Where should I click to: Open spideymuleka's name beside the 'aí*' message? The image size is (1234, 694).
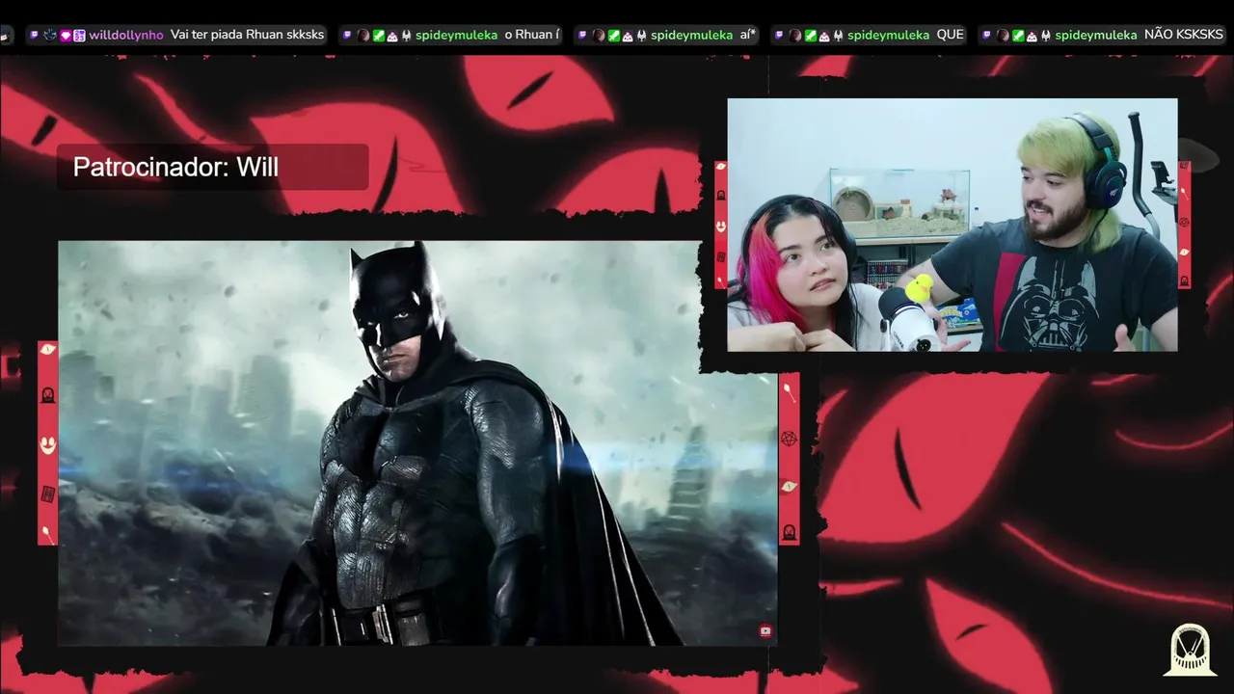[691, 35]
